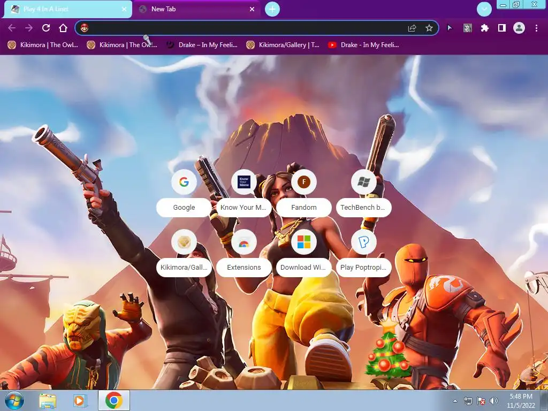Image resolution: width=548 pixels, height=411 pixels.
Task: Close the New Tab tab
Action: (252, 9)
